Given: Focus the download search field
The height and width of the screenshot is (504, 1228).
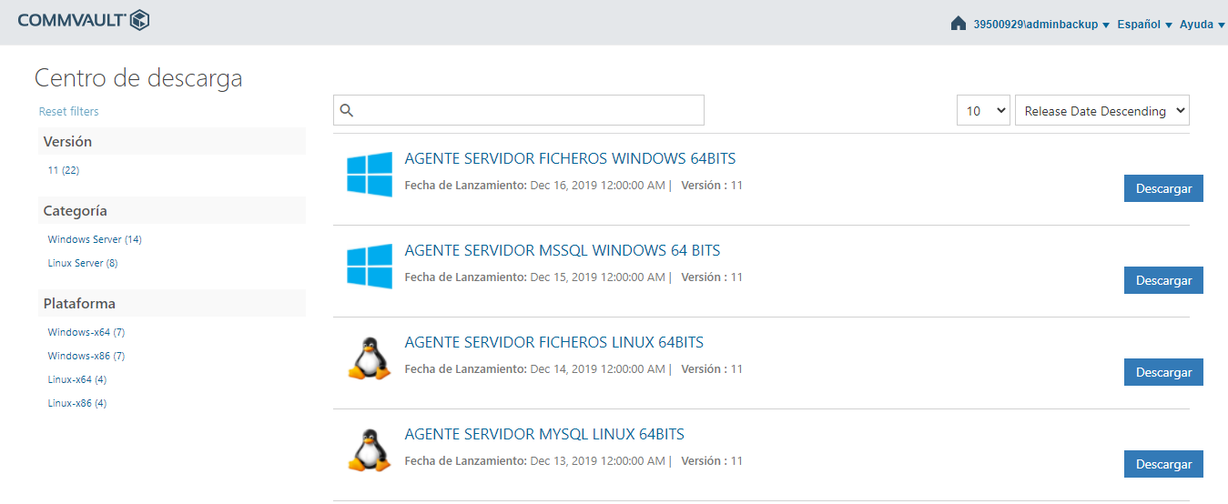Looking at the screenshot, I should pyautogui.click(x=519, y=110).
